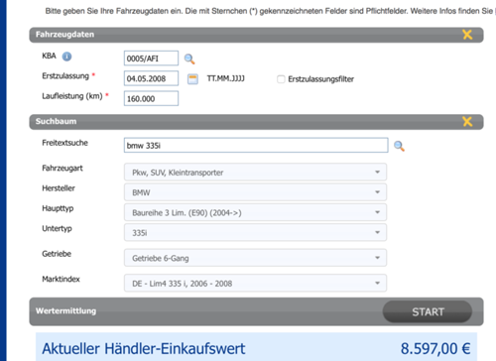Expand the Haupttyp dropdown Baureihe 3 Lim.
This screenshot has width=496, height=361.
tap(255, 212)
